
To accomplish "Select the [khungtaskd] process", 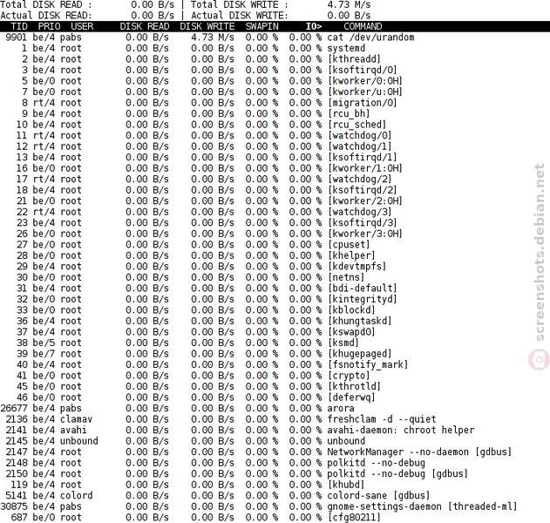I will 275,321.
